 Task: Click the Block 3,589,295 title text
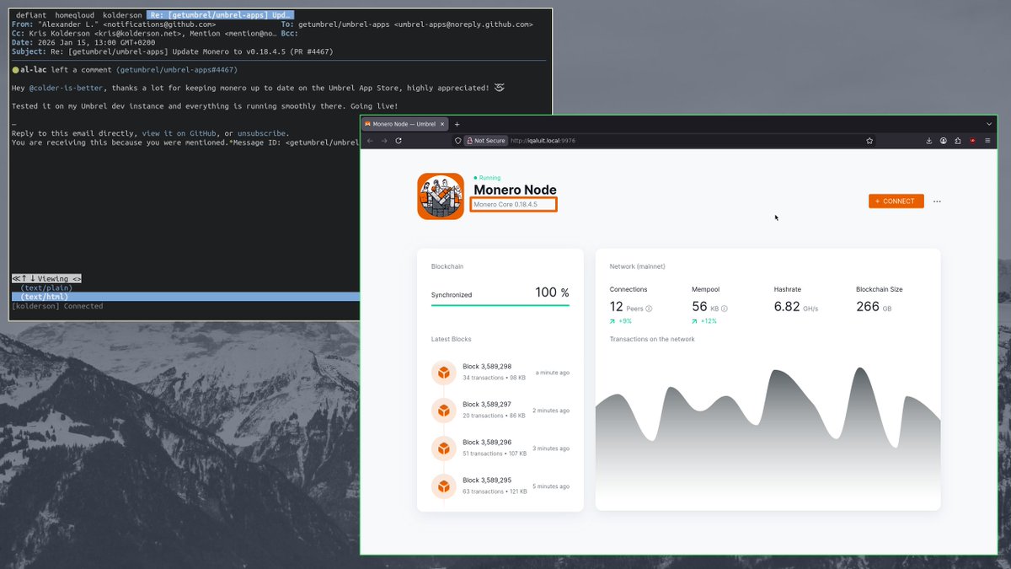487,480
